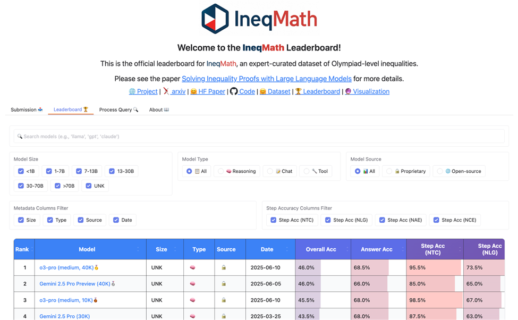Open the Code link
The height and width of the screenshot is (320, 518).
click(247, 91)
